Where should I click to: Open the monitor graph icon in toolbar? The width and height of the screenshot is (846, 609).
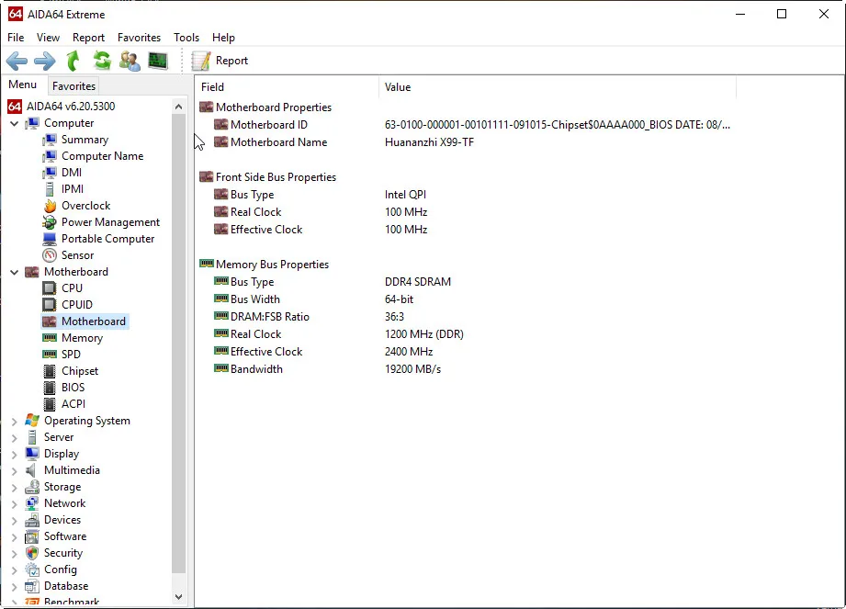[x=158, y=61]
